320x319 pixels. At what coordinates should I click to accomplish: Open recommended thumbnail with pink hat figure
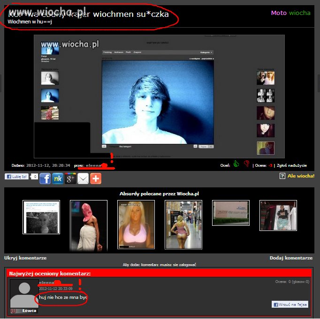coord(89,226)
